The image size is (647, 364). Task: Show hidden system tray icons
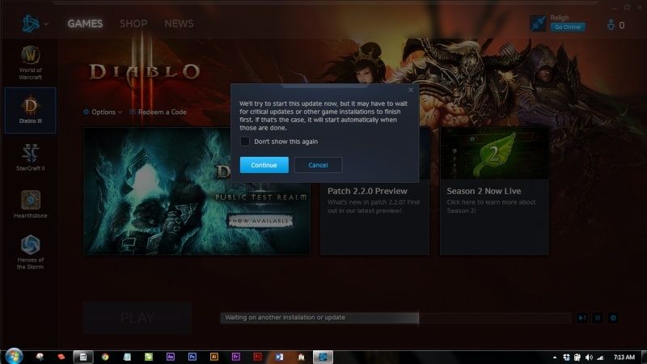[555, 358]
